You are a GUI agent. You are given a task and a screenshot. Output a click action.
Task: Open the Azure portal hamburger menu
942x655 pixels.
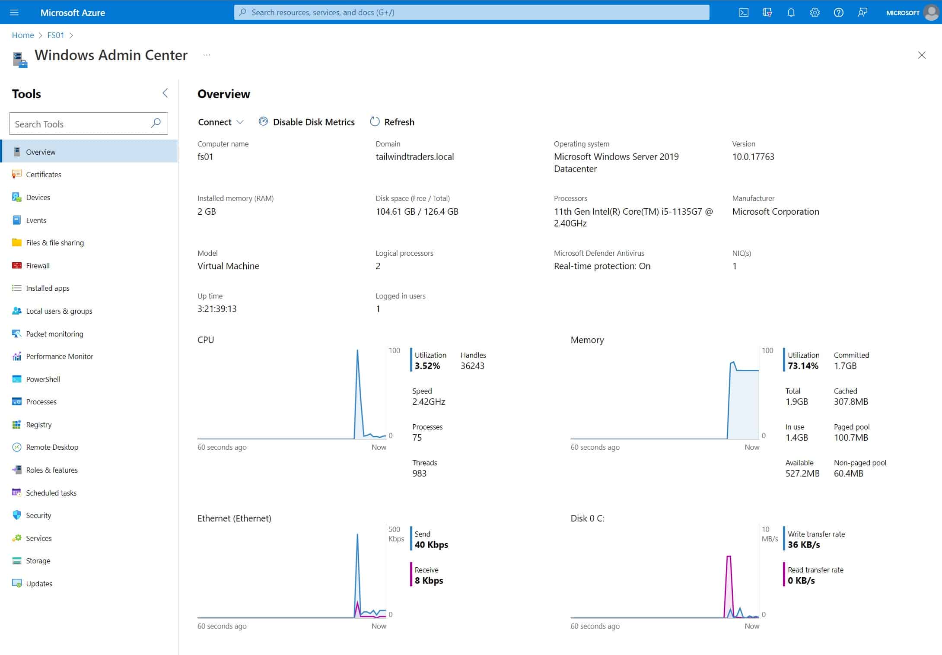pos(14,12)
